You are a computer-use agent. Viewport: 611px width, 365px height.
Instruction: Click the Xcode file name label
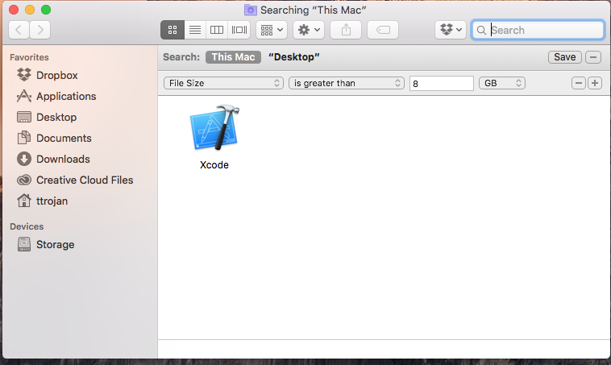(214, 165)
